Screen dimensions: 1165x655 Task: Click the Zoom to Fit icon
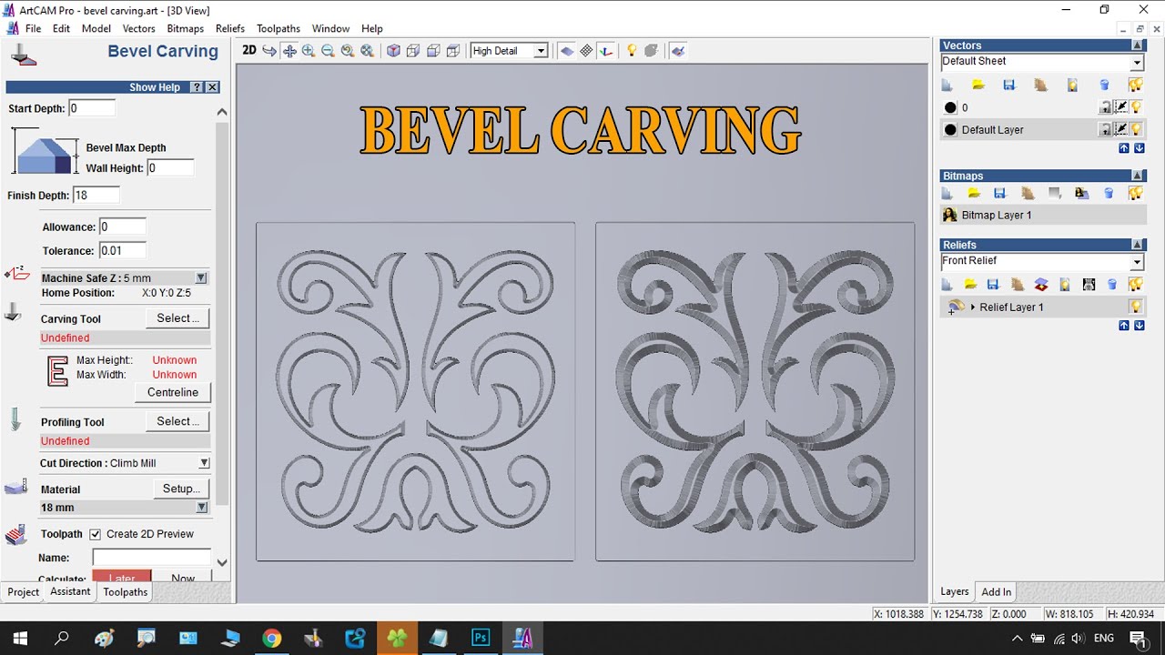point(367,51)
